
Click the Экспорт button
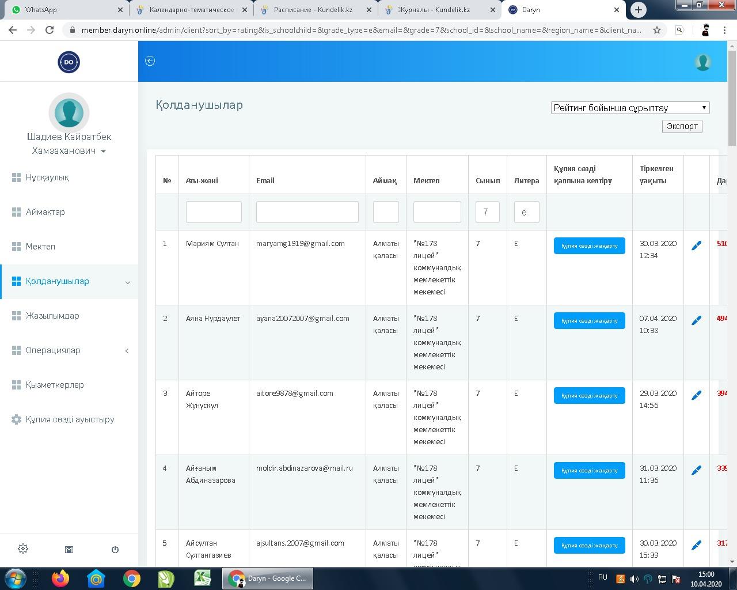682,126
